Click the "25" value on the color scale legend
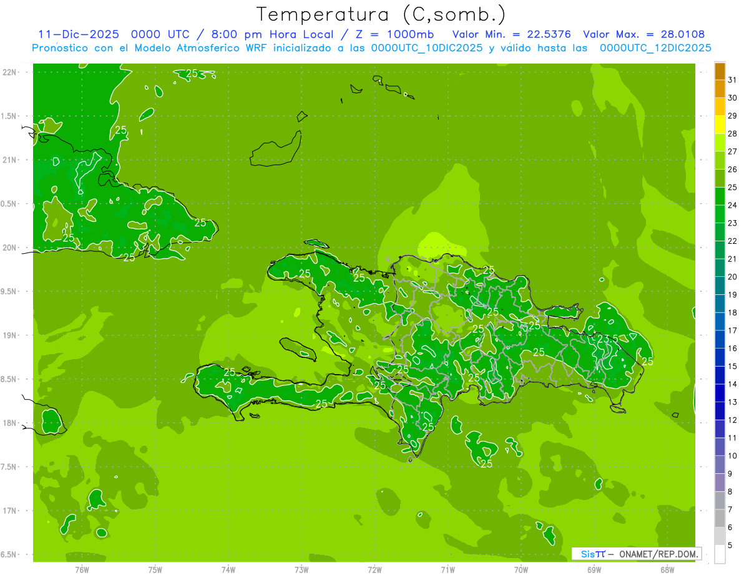The width and height of the screenshot is (749, 578). (x=733, y=187)
